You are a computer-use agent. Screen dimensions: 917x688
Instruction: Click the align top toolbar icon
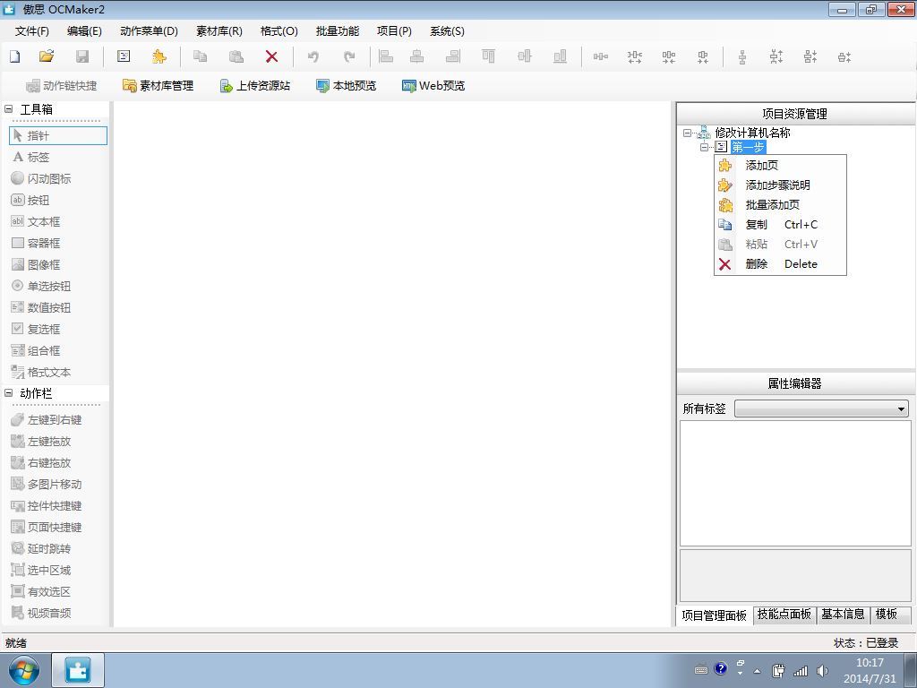coord(488,56)
